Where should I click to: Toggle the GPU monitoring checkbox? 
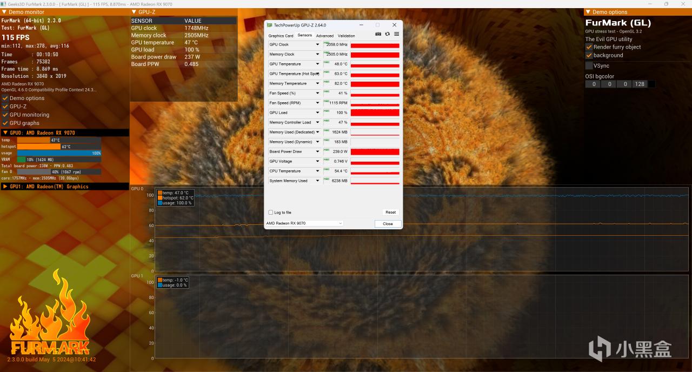pyautogui.click(x=5, y=115)
